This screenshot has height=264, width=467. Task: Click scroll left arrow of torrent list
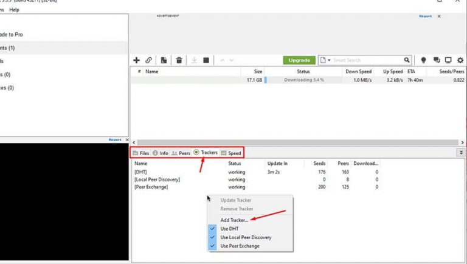click(x=134, y=142)
